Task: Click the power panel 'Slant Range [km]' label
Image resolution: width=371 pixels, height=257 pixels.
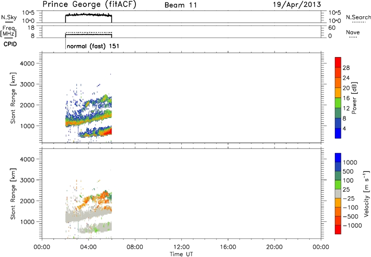Action: pyautogui.click(x=13, y=98)
